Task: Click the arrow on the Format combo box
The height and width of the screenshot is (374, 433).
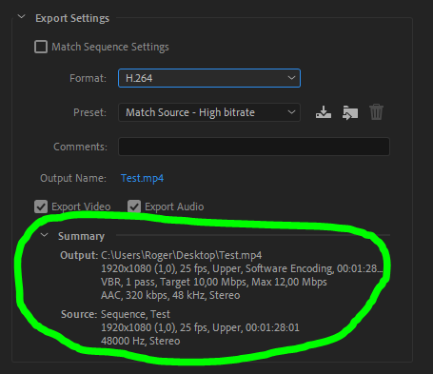Action: click(291, 78)
